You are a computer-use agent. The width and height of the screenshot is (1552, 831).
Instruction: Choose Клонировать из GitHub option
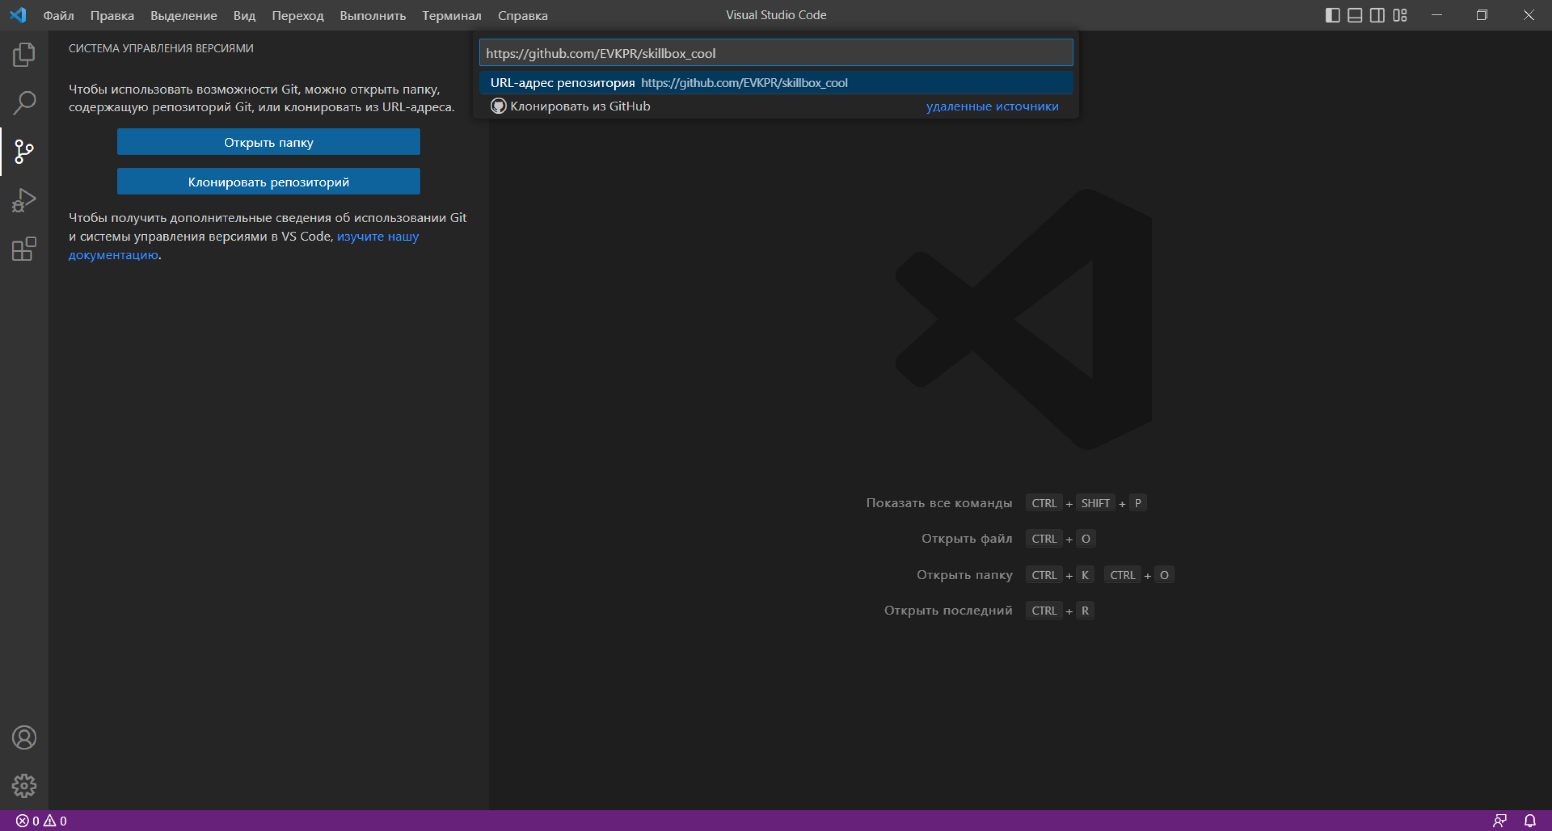tap(776, 106)
